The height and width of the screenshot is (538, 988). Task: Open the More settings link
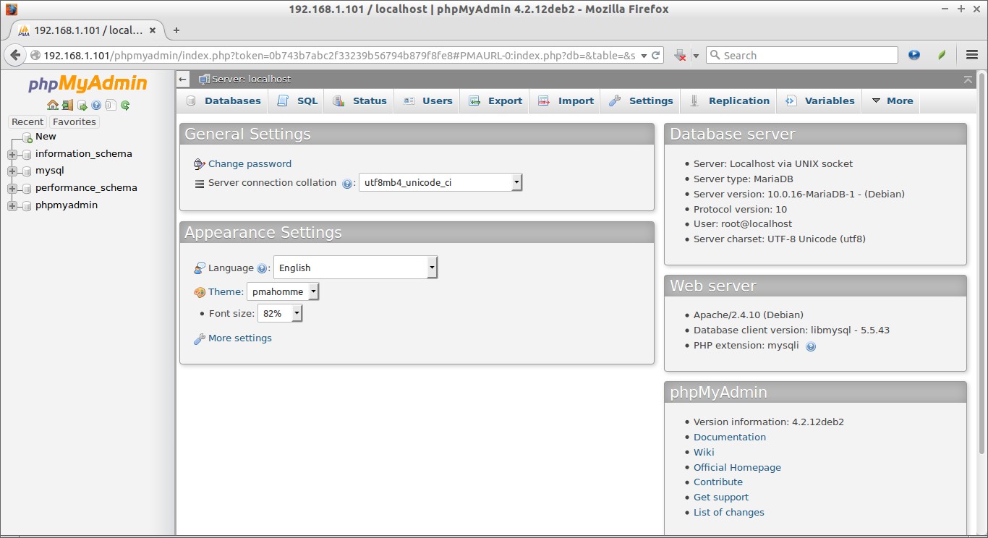click(x=240, y=338)
